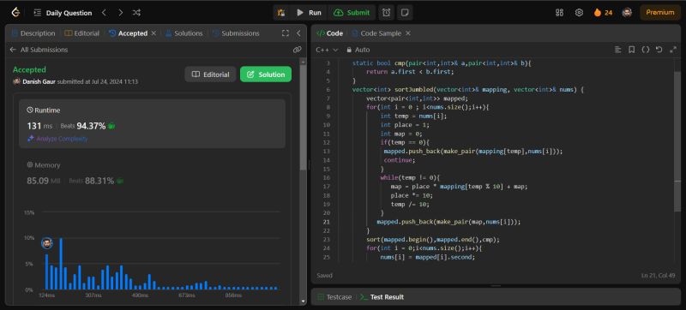Open settings gear icon
The image size is (686, 310).
pos(579,13)
